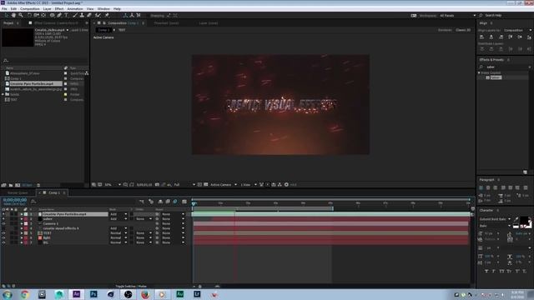Viewport: 534px width, 300px height.
Task: Expand the TEXT layer properties
Action: [x=22, y=233]
